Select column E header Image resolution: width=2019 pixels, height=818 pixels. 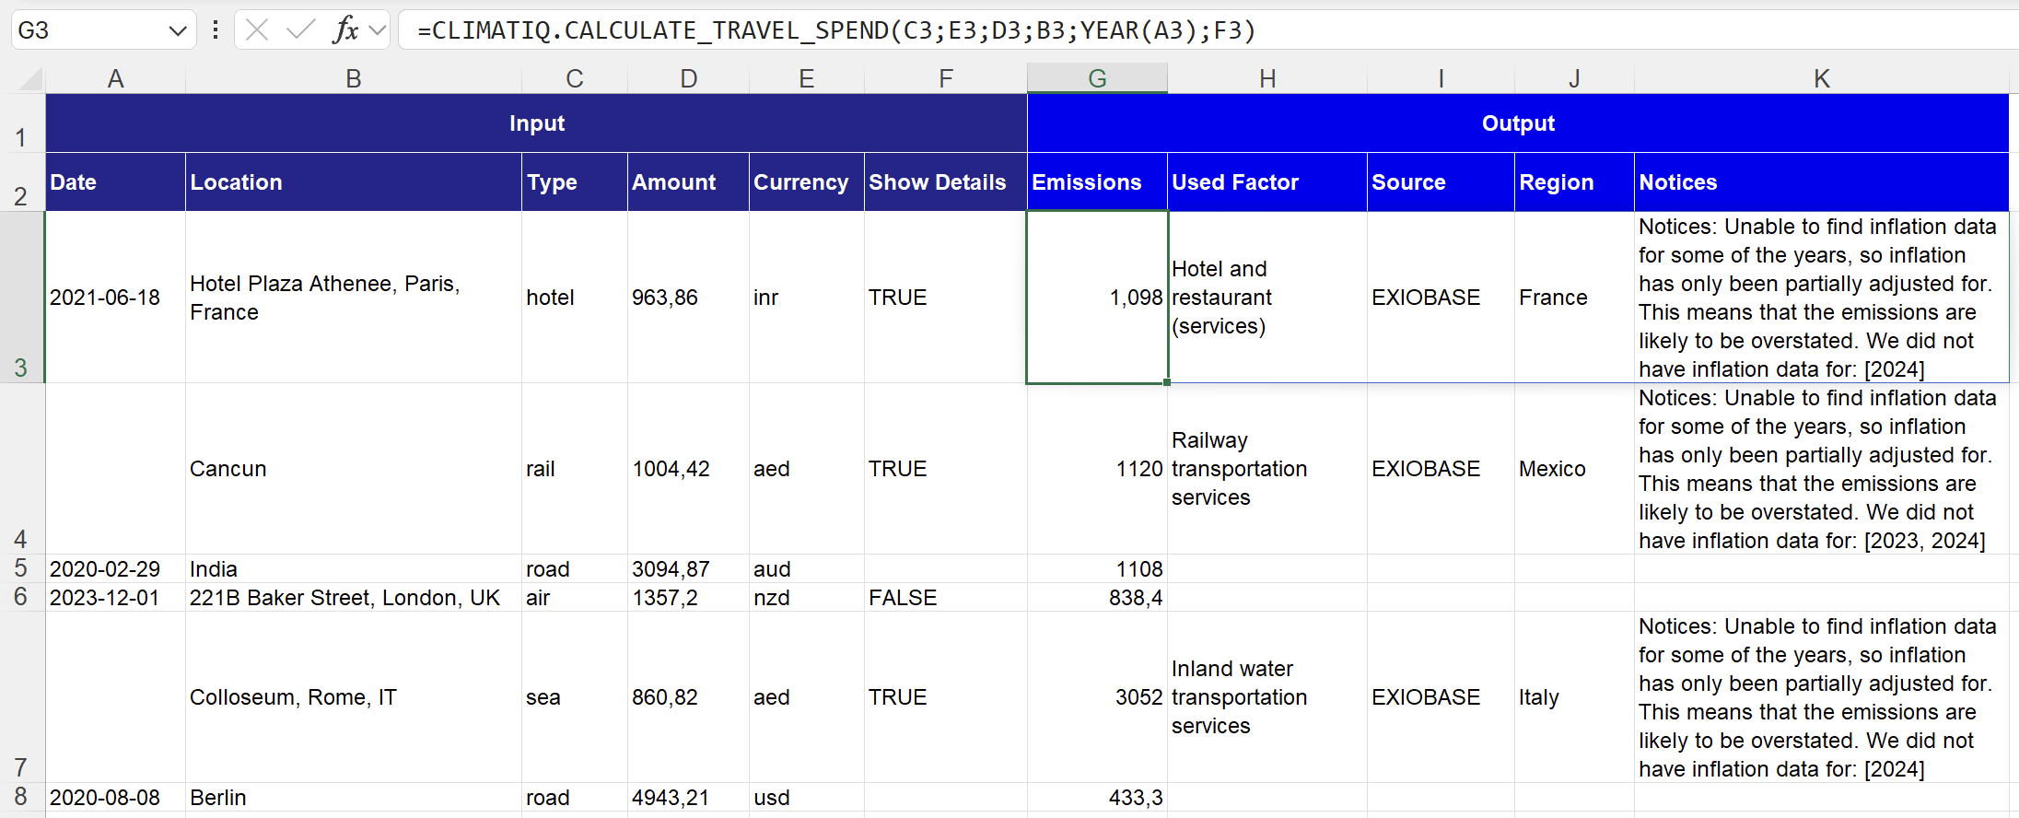[807, 78]
